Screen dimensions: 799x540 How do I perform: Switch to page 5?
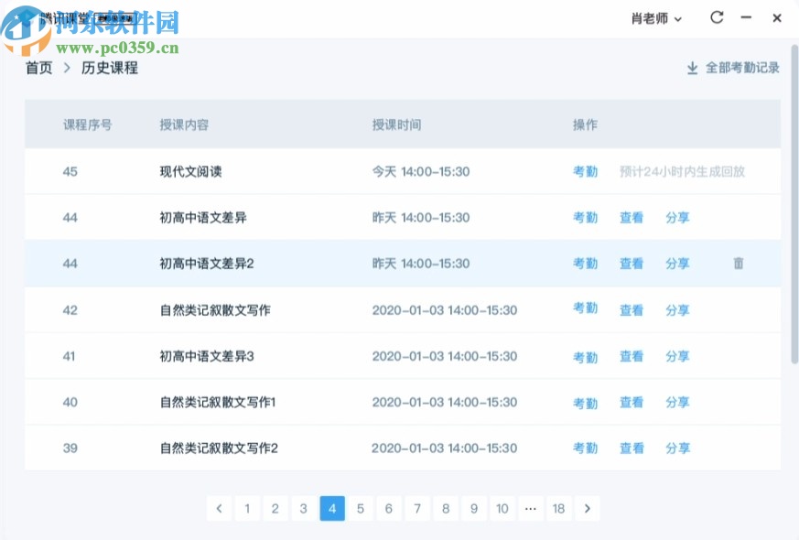tap(361, 508)
